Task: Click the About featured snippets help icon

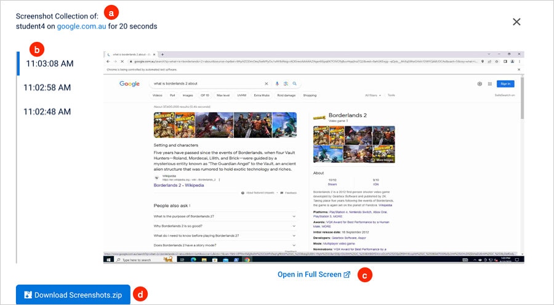Action: point(243,193)
